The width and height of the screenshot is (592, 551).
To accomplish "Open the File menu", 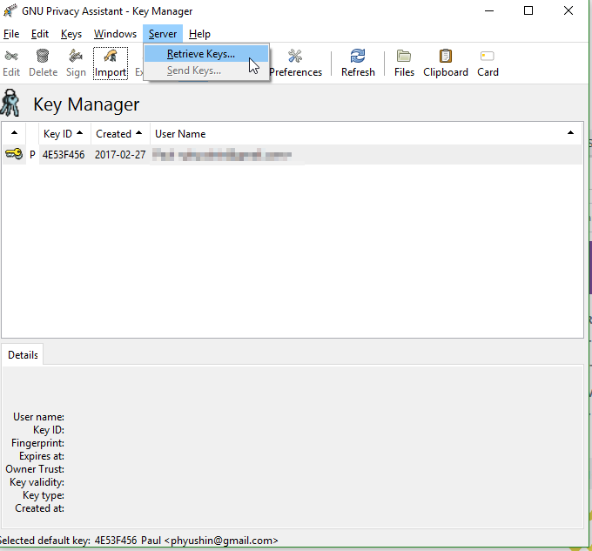I will (x=11, y=34).
